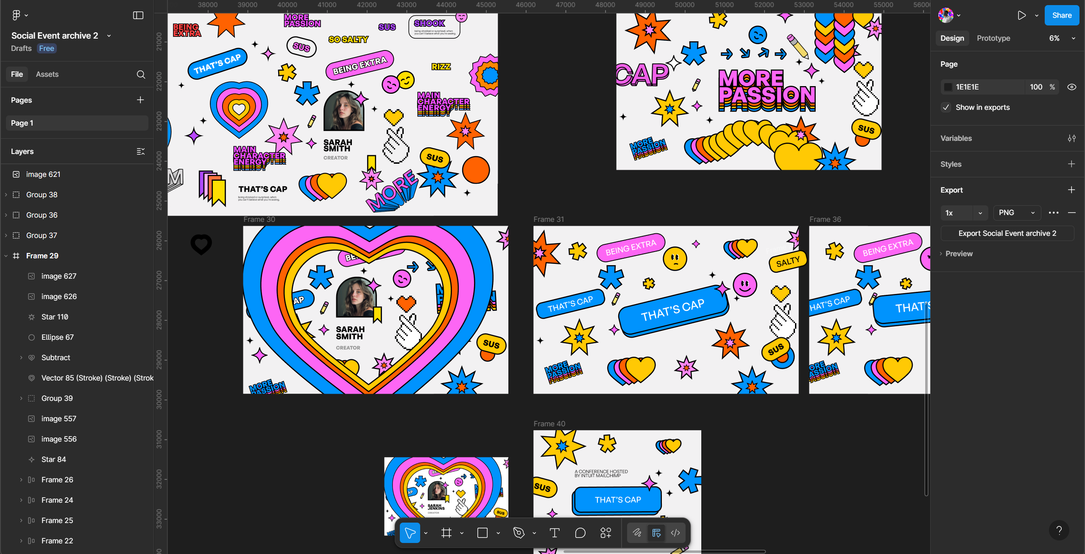Select the Frame tool in bottom toolbar
The height and width of the screenshot is (554, 1085).
(x=446, y=533)
